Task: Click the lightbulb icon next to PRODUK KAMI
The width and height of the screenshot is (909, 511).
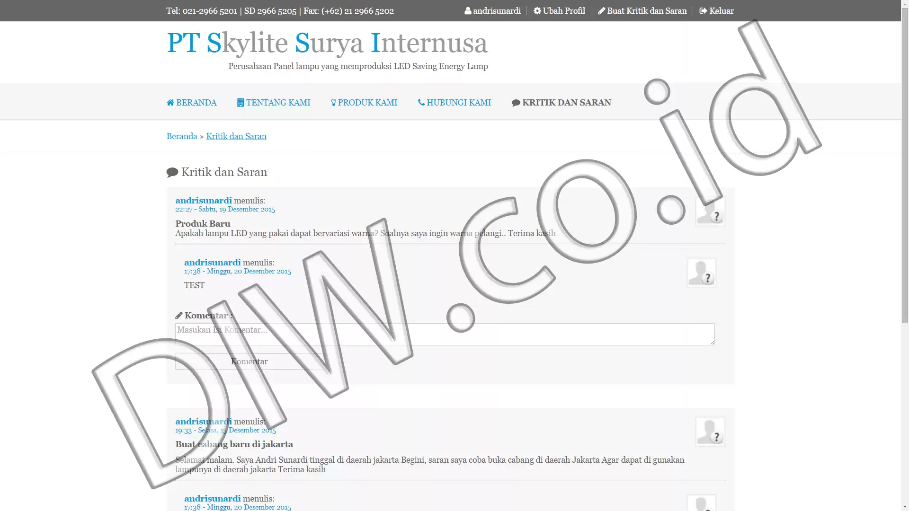Action: click(333, 103)
